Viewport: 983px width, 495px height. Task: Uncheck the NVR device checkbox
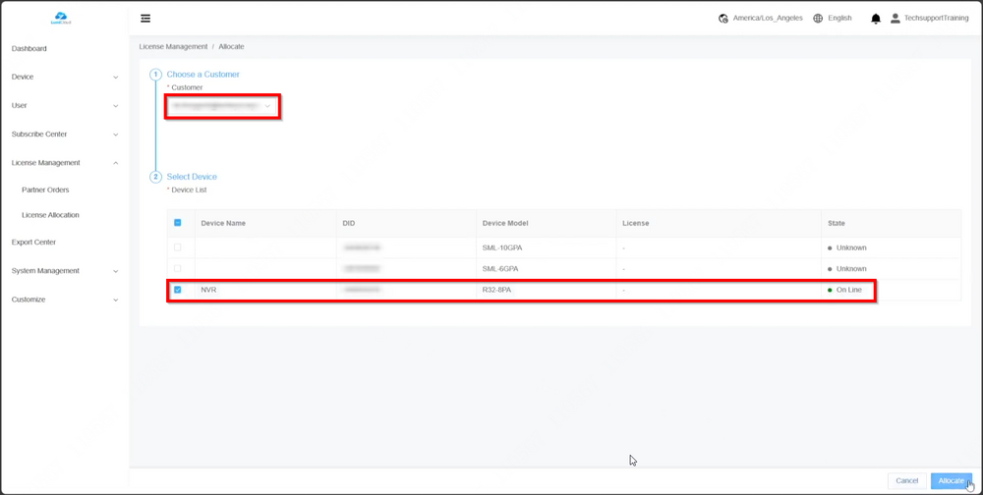point(178,290)
